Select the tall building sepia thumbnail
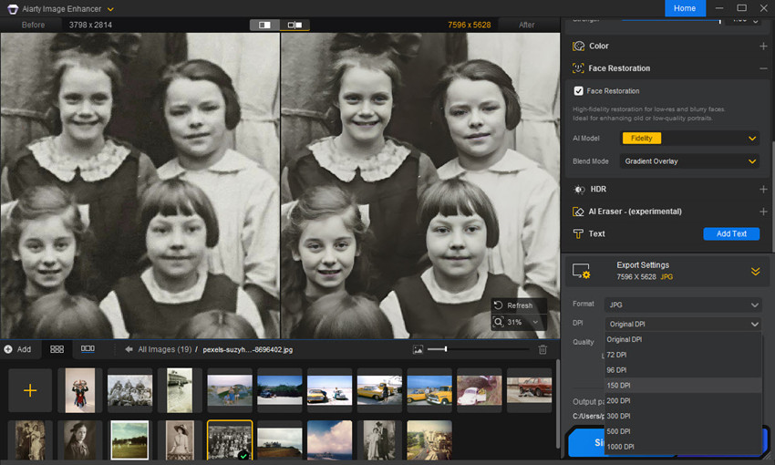 tap(180, 390)
